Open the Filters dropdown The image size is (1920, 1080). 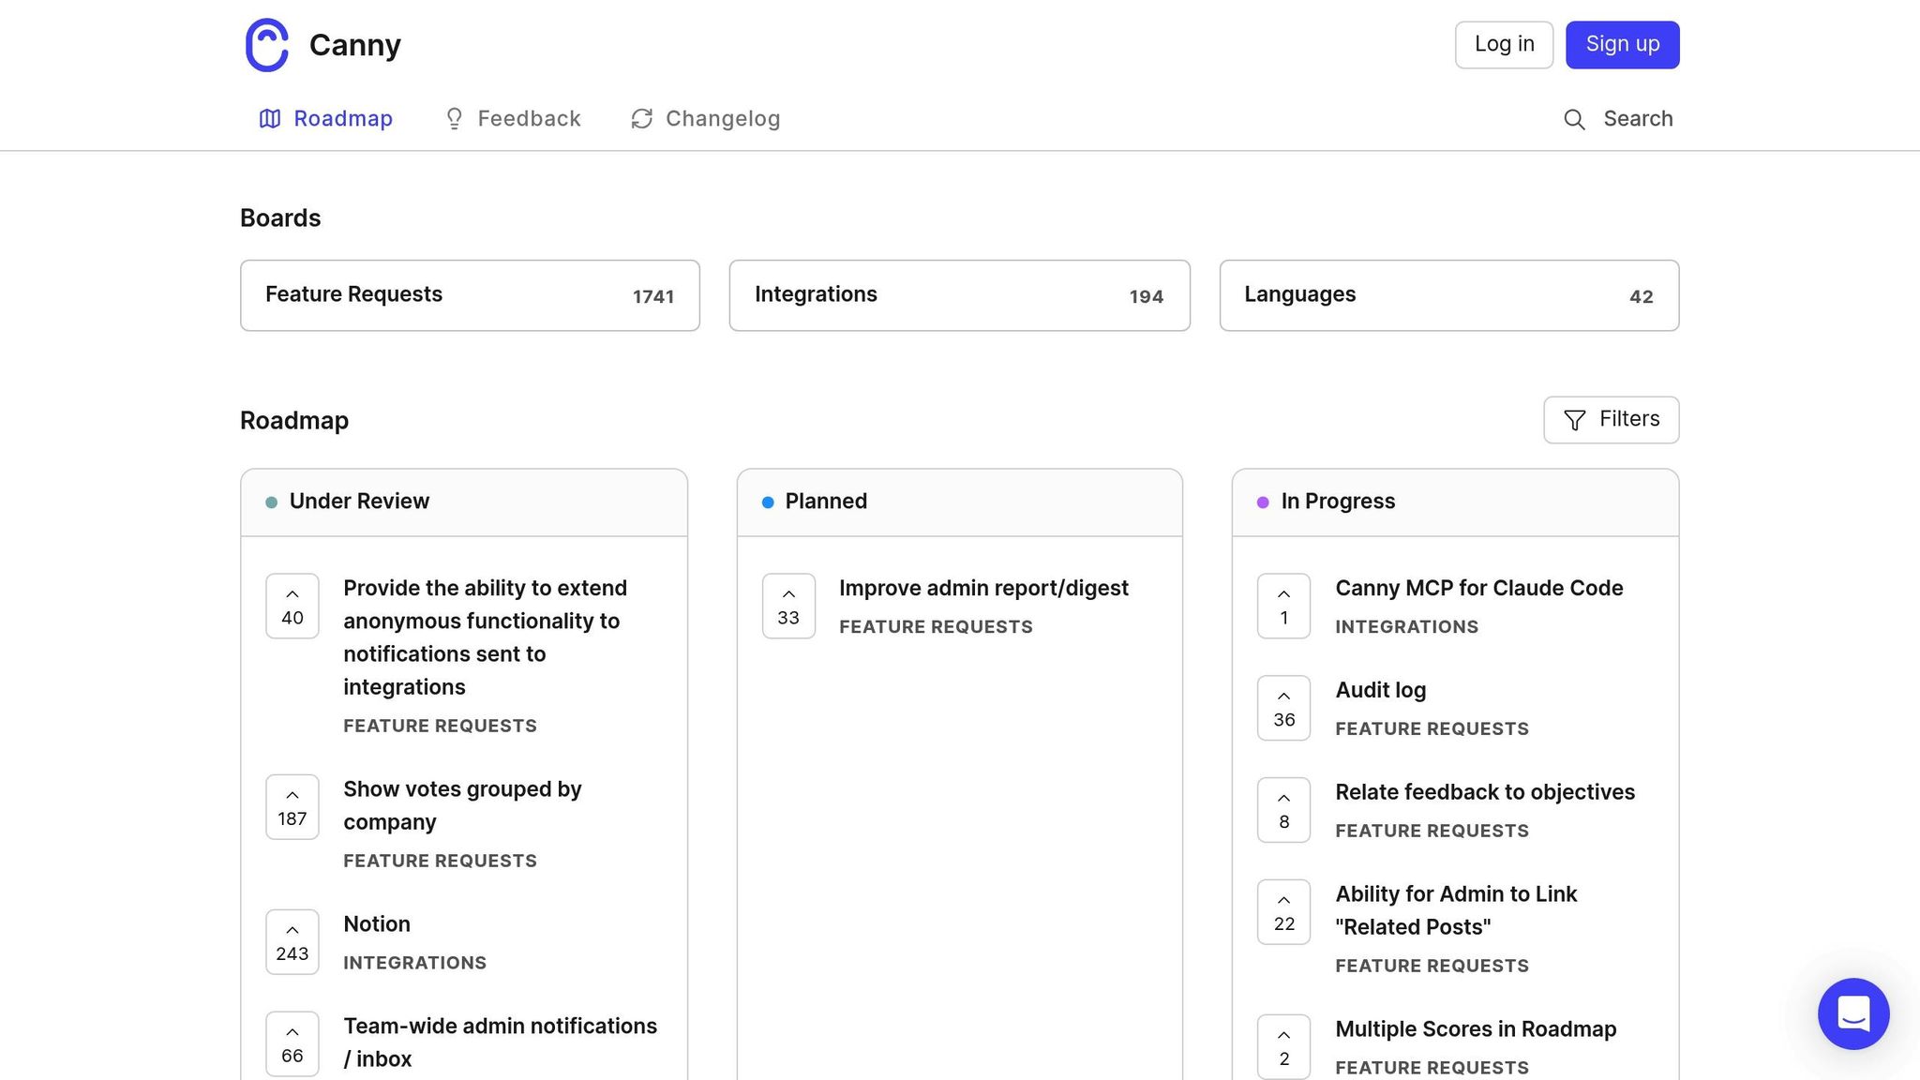(1611, 420)
